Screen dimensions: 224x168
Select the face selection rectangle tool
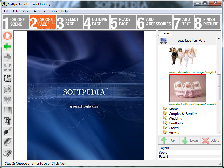[x=8, y=78]
